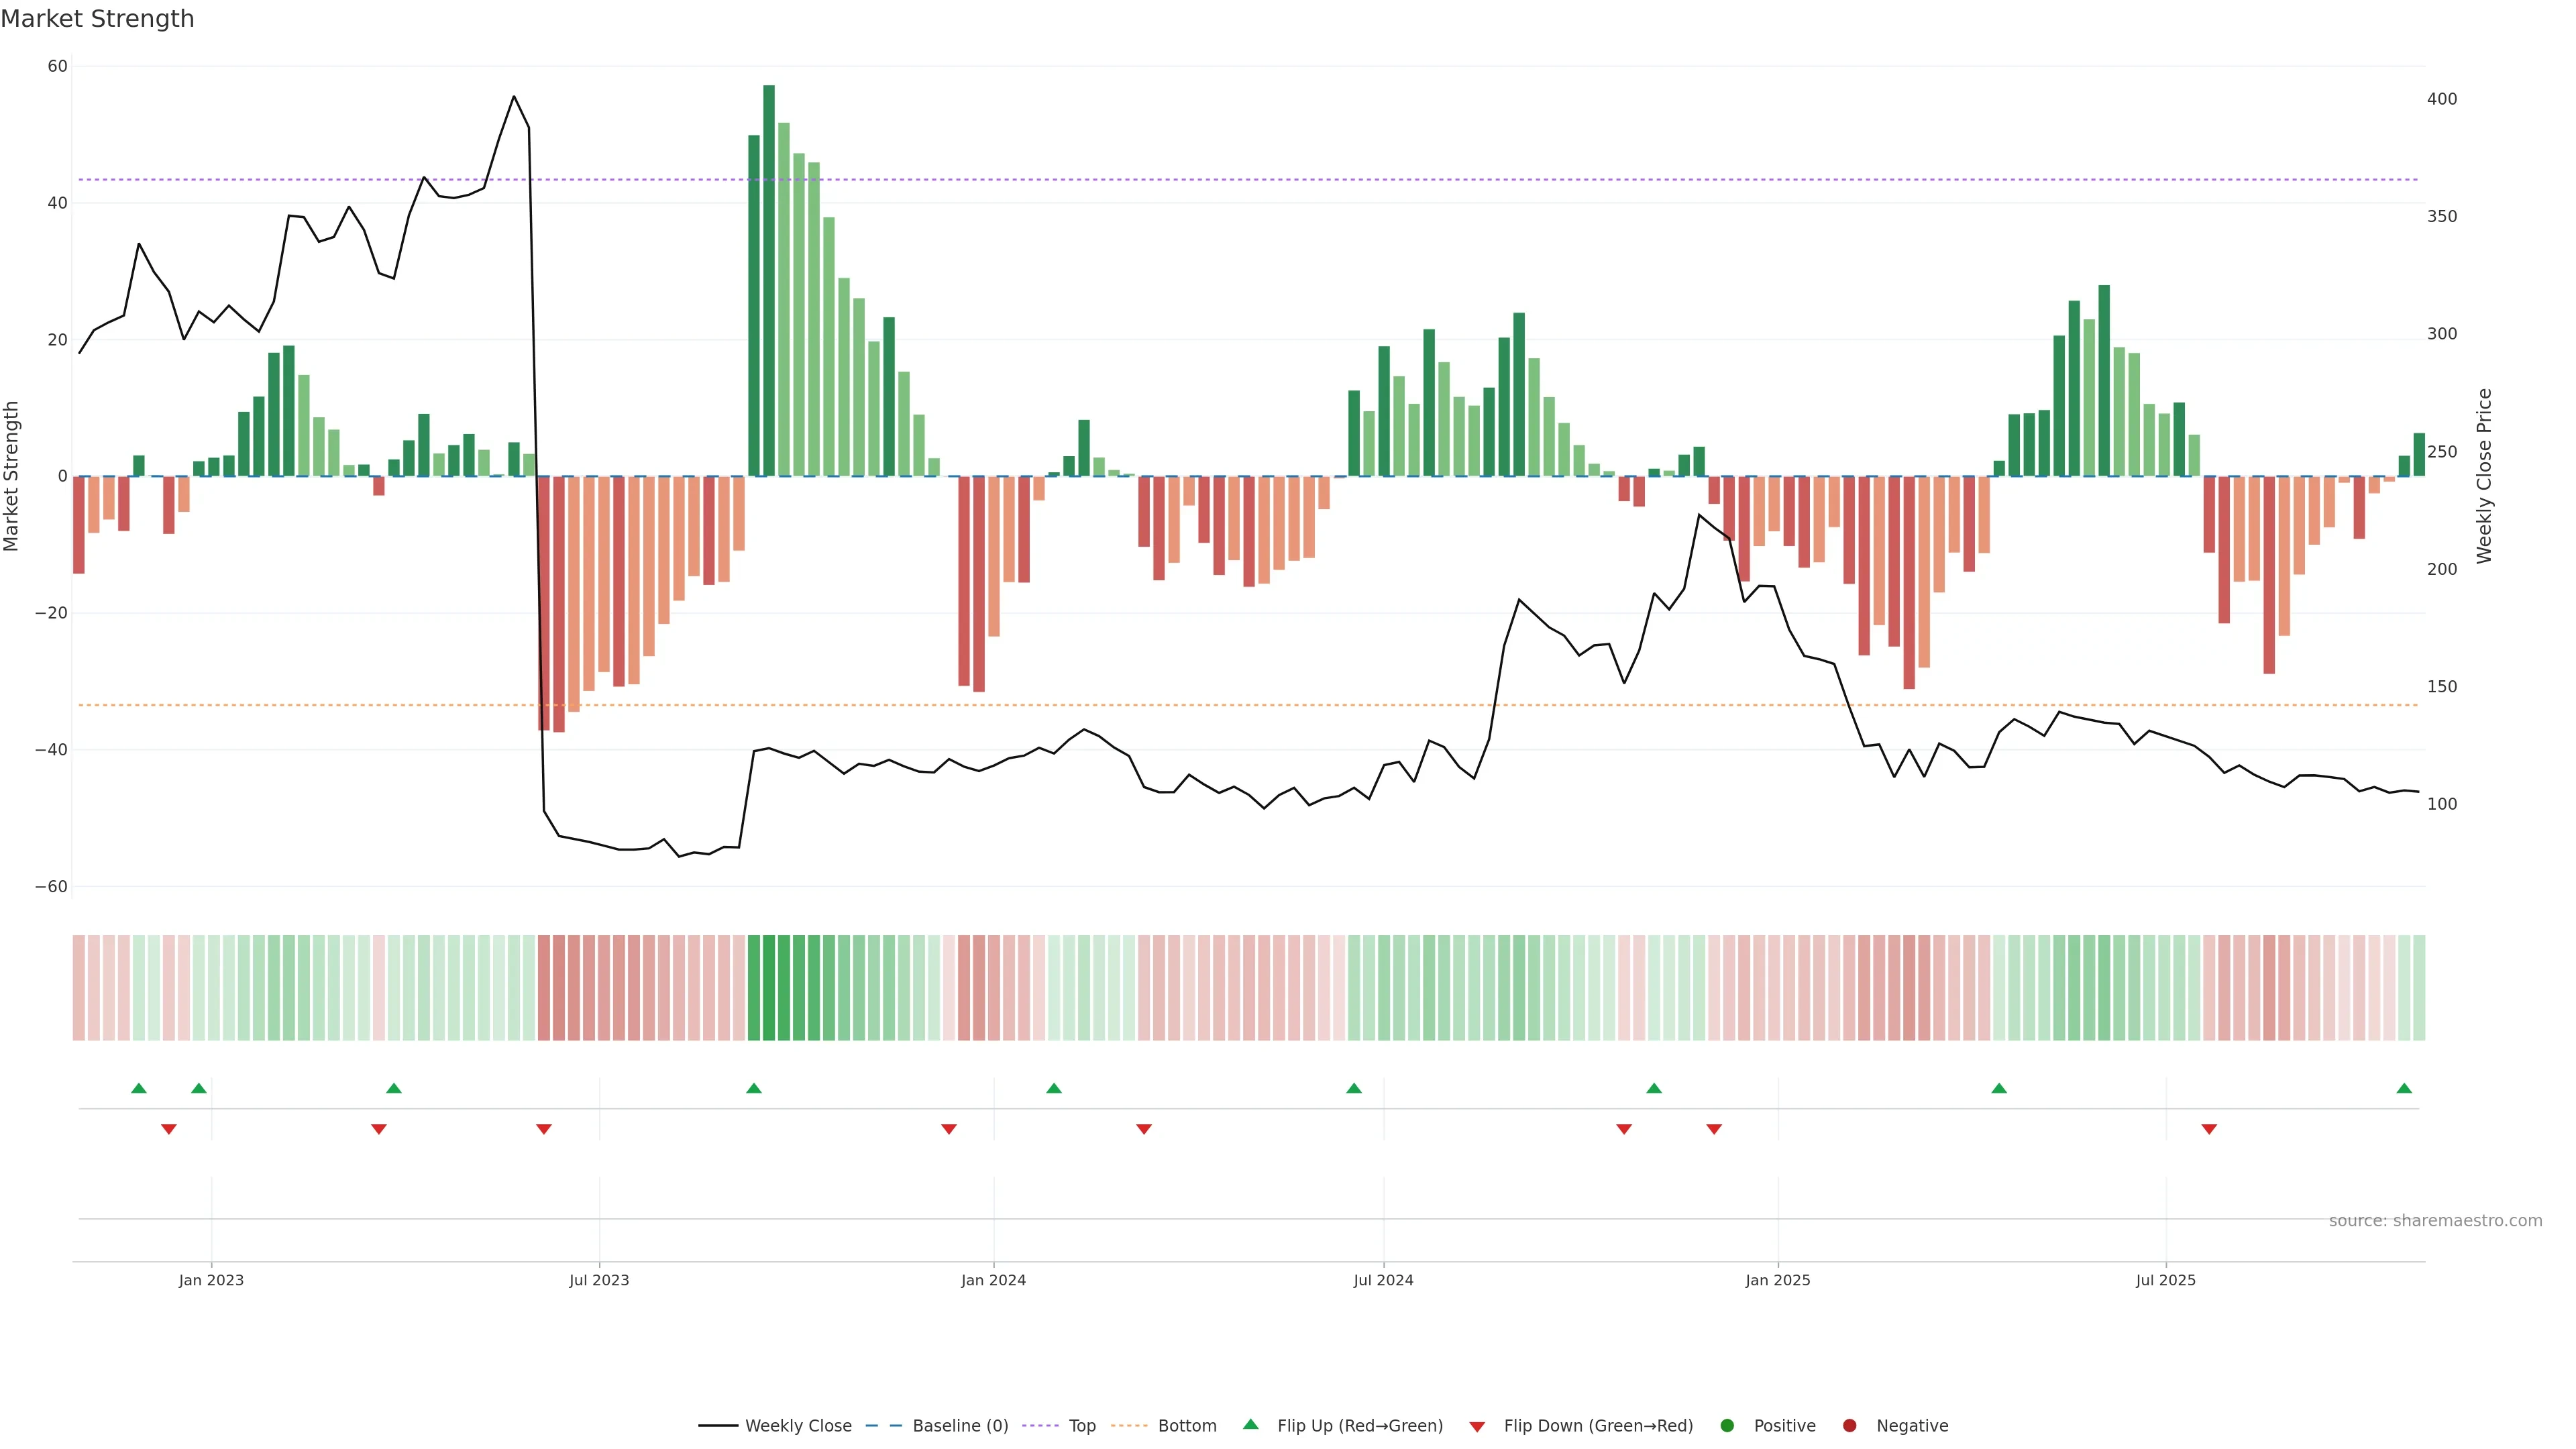Click the Bottom legend label
This screenshot has width=2576, height=1449.
click(1186, 1426)
